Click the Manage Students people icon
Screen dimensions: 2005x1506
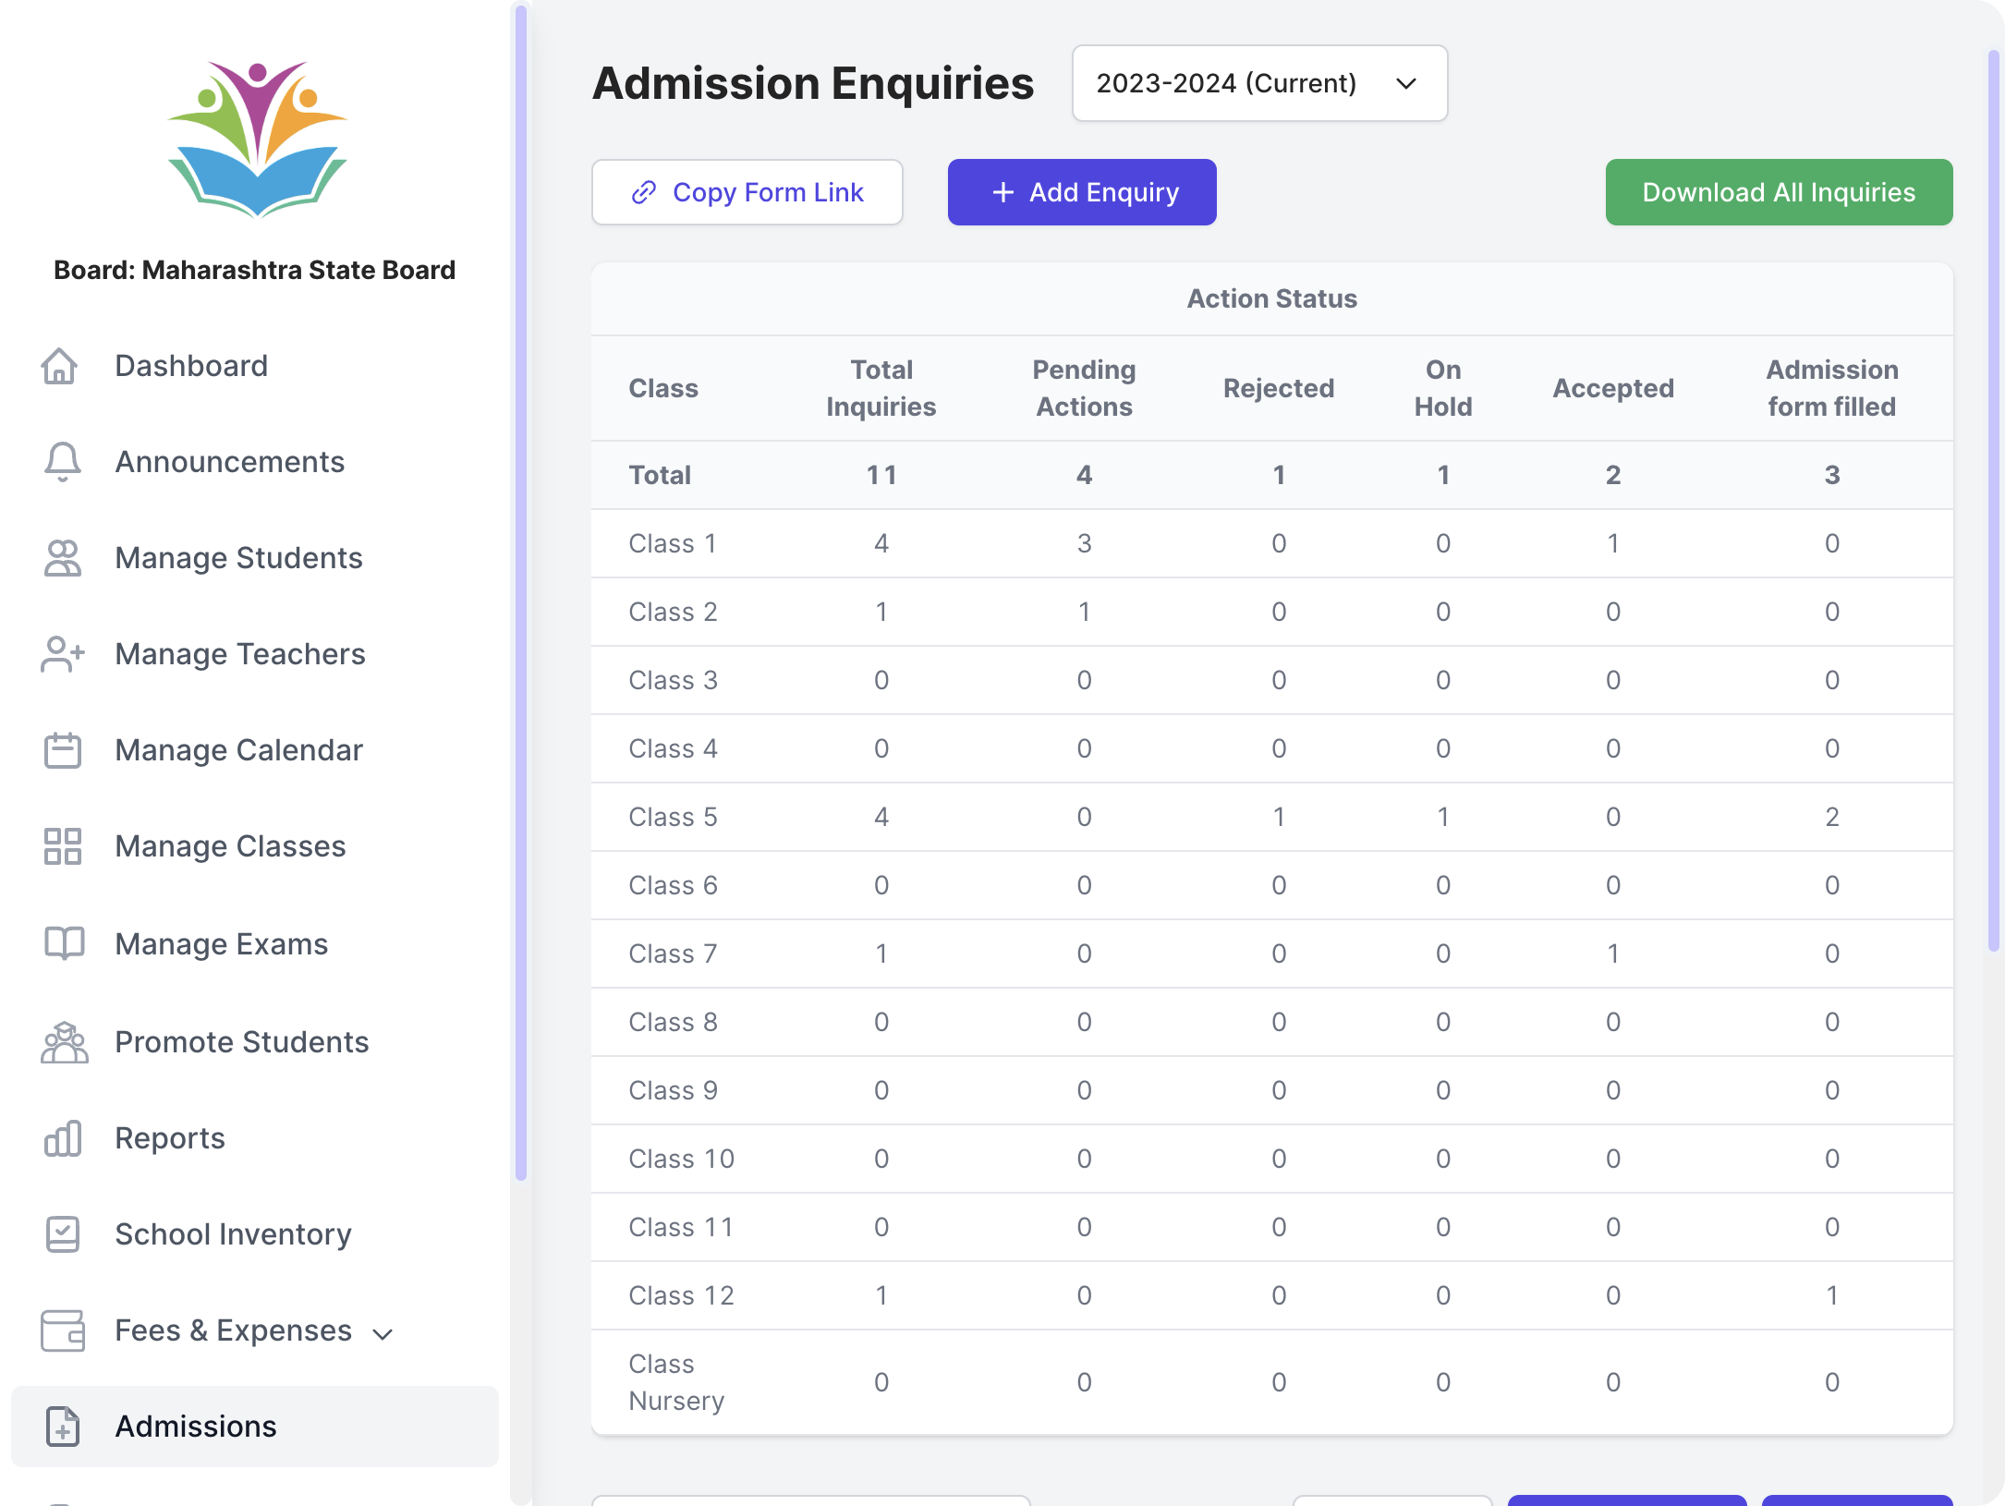pos(63,558)
